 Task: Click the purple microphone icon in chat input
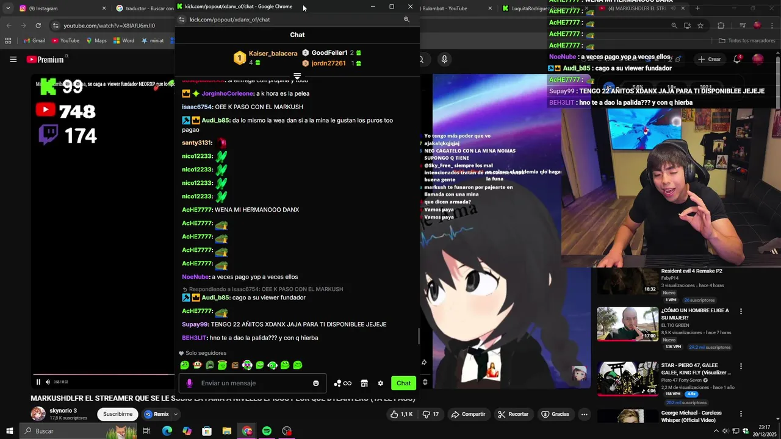(x=189, y=384)
